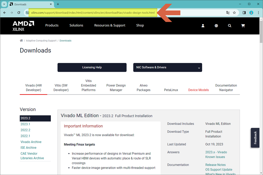Select Alveo Packages tab

click(x=144, y=88)
